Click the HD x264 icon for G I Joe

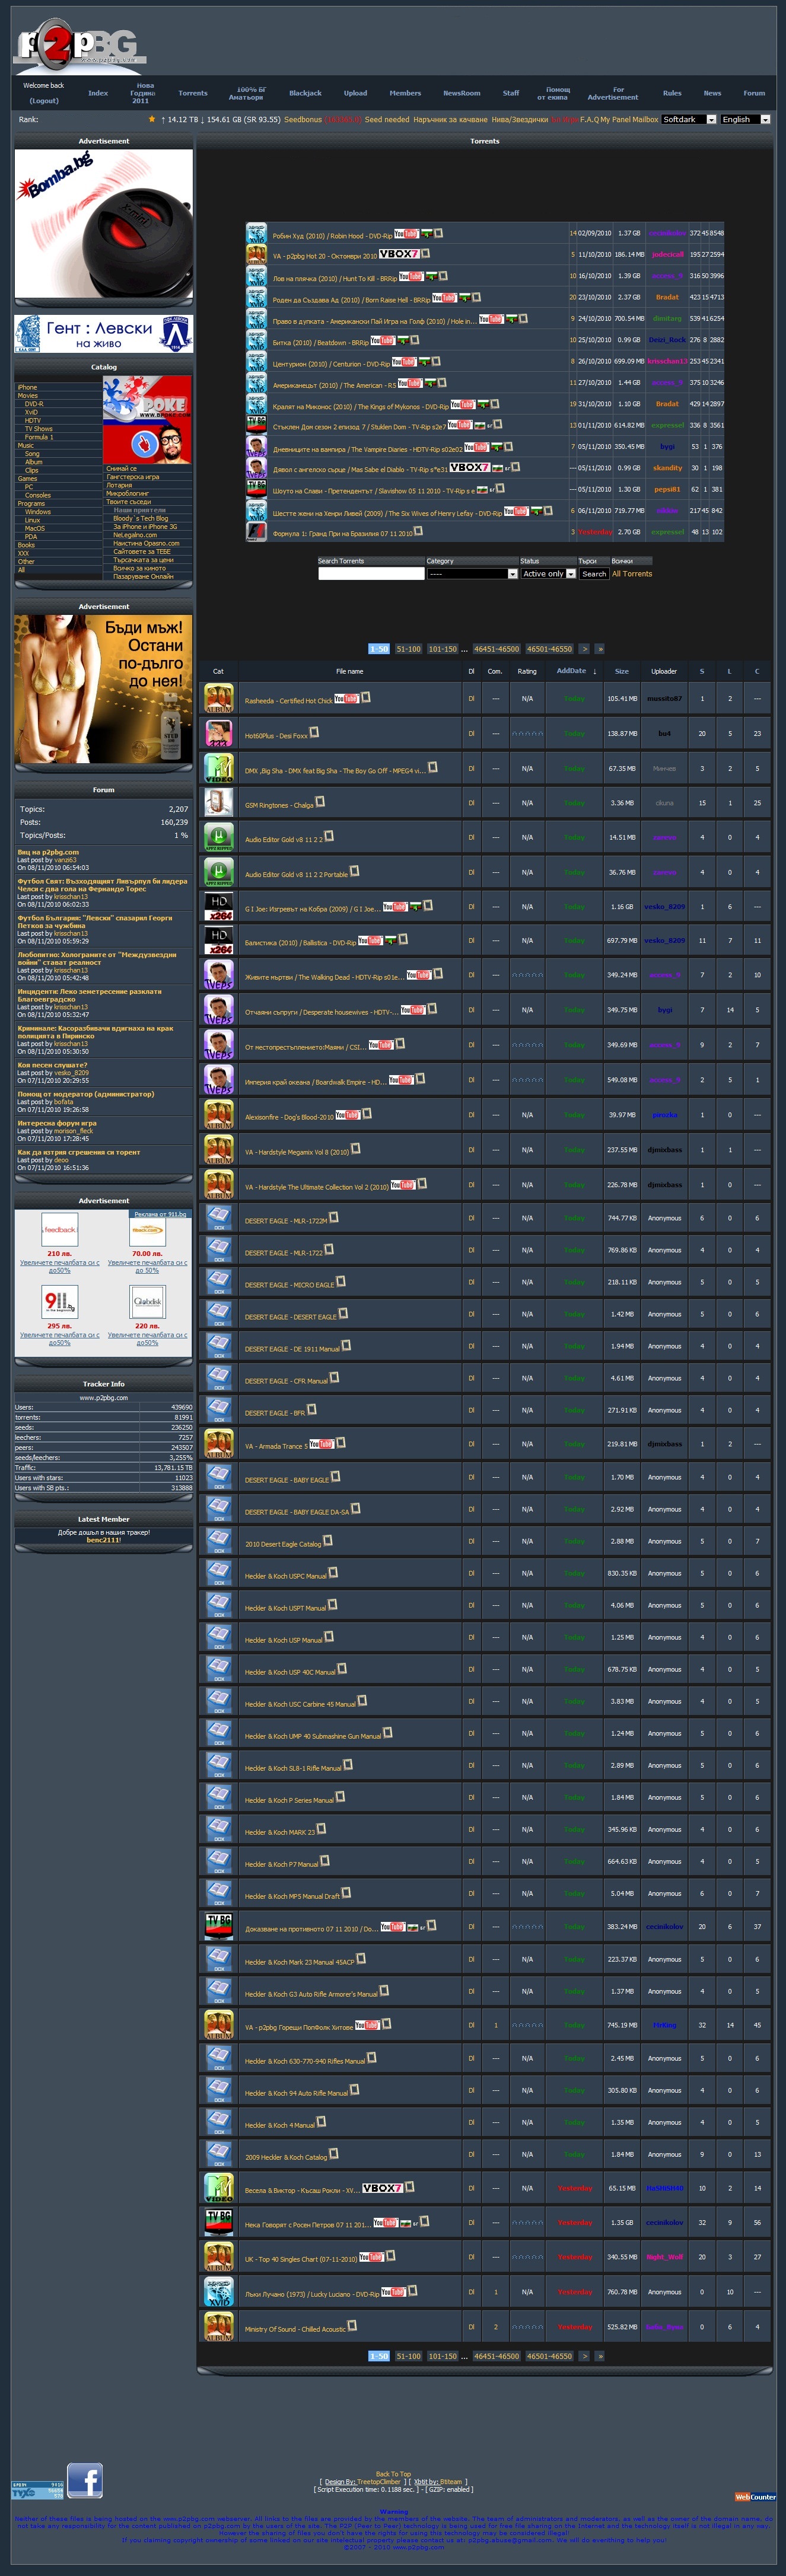coord(219,906)
